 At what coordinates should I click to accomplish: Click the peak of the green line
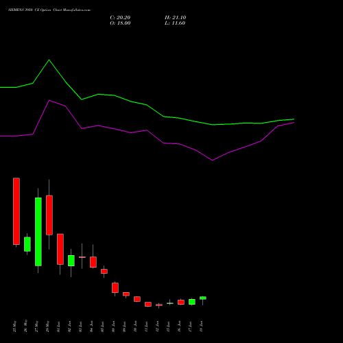click(49, 60)
